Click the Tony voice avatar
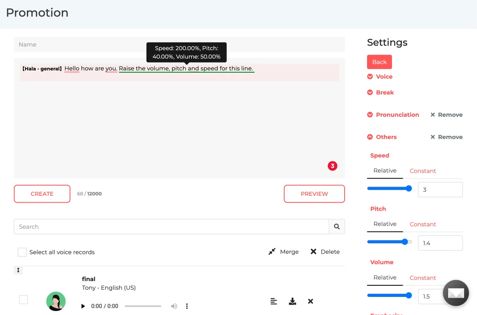This screenshot has width=477, height=315. tap(56, 301)
